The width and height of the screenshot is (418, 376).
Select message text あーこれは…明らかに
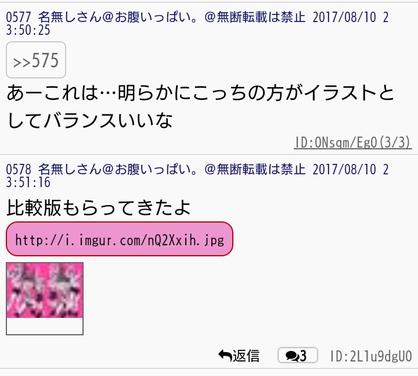click(x=99, y=93)
